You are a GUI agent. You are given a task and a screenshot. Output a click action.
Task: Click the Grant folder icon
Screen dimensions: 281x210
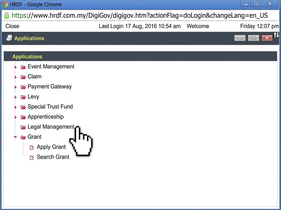[23, 137]
